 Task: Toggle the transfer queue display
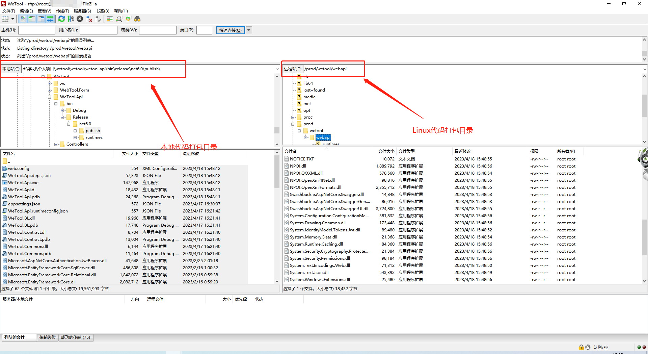pos(50,19)
